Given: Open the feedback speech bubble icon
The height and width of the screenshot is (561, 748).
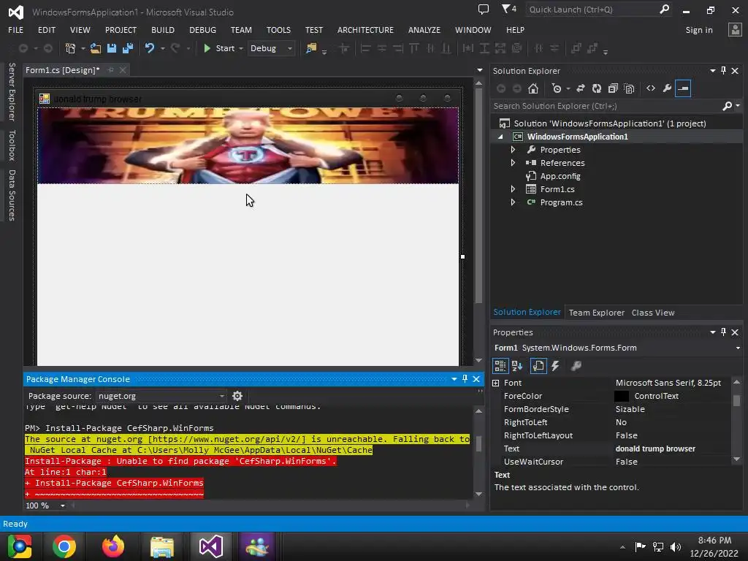Looking at the screenshot, I should 484,9.
